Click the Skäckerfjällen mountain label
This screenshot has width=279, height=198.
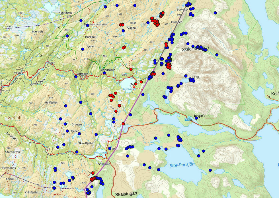click(x=195, y=49)
